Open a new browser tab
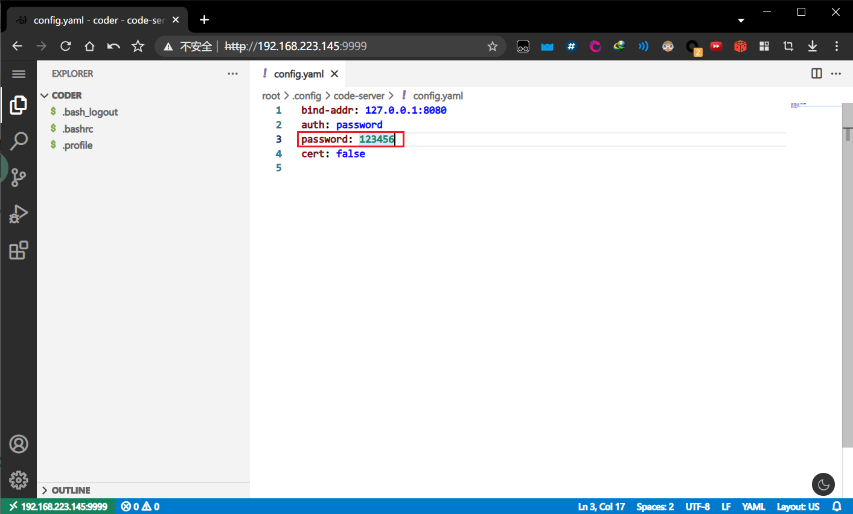The width and height of the screenshot is (853, 514). click(x=204, y=20)
